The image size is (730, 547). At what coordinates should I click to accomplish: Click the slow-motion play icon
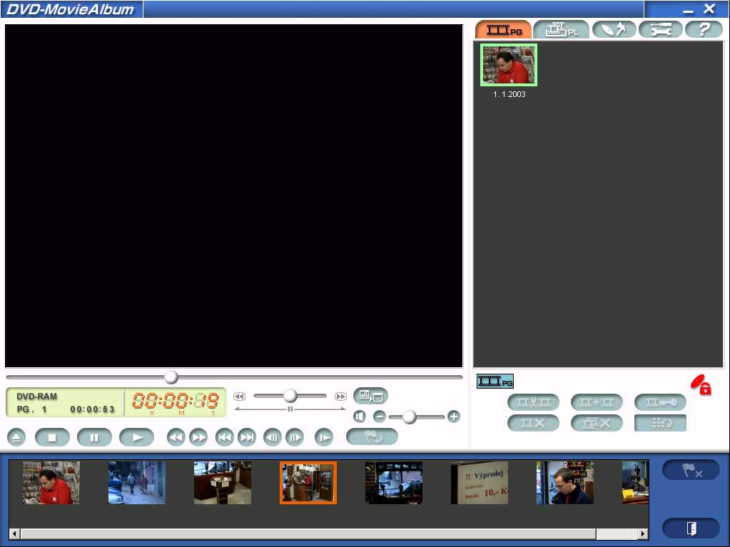coord(324,437)
